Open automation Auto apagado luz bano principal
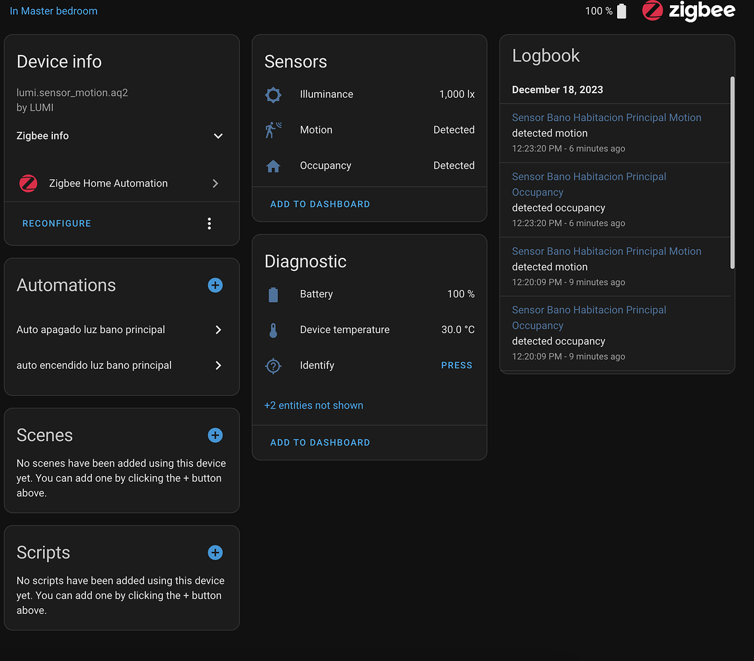The height and width of the screenshot is (661, 754). click(x=121, y=330)
